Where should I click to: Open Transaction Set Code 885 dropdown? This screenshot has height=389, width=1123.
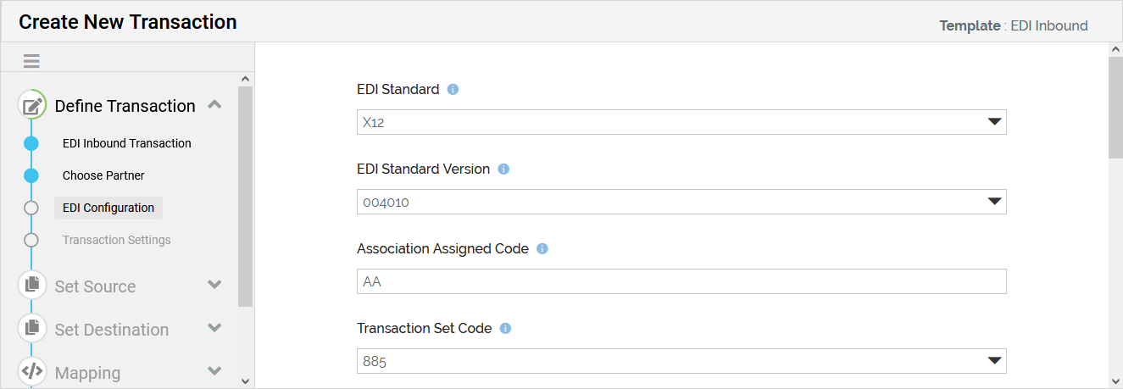pyautogui.click(x=681, y=362)
